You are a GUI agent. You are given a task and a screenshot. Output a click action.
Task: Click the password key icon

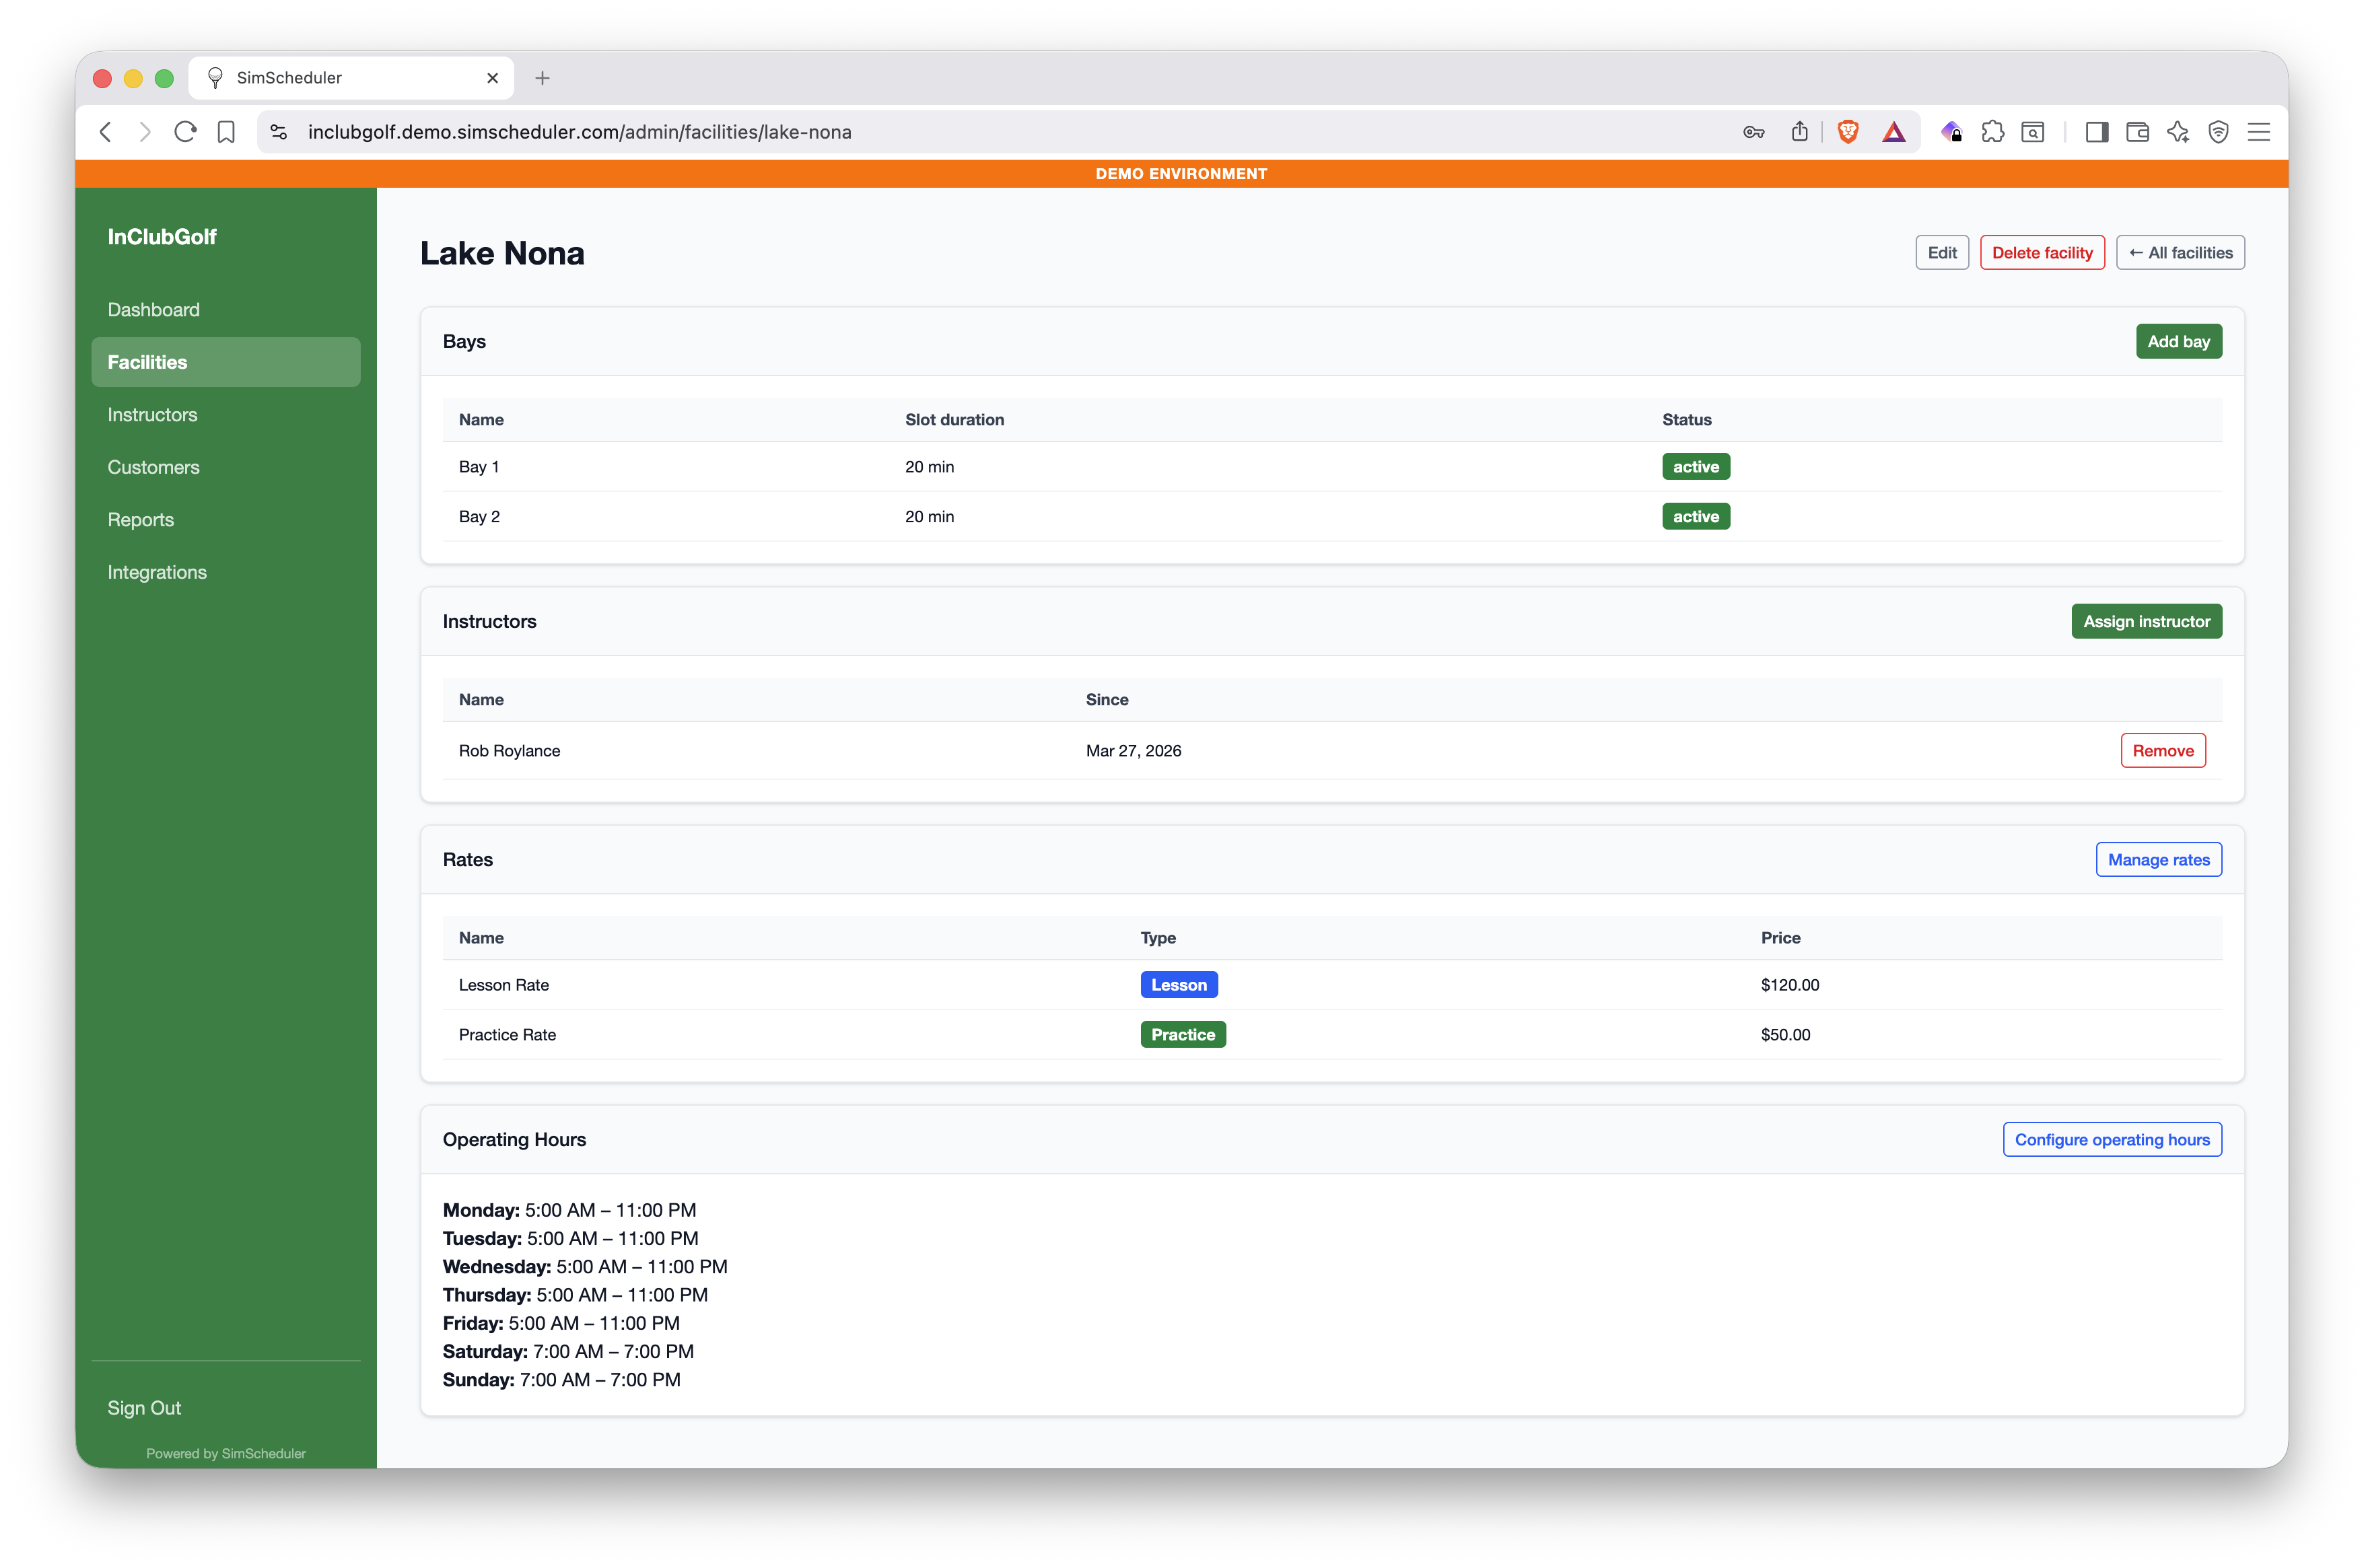point(1753,132)
